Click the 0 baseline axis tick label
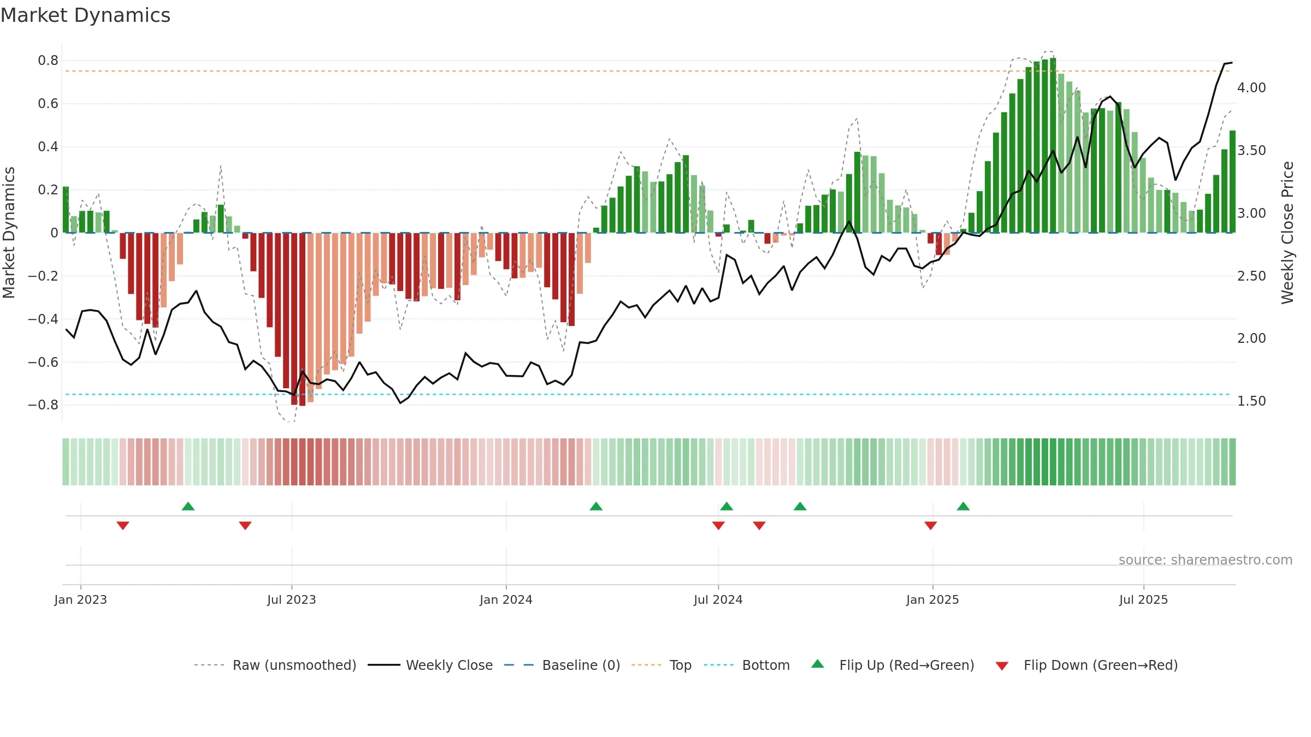1311x737 pixels. point(54,233)
